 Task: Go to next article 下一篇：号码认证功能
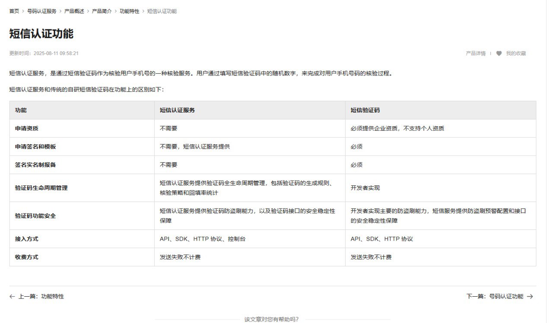(495, 297)
